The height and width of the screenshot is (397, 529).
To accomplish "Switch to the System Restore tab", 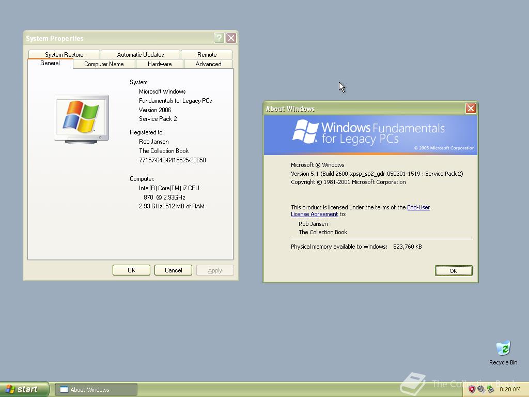I will click(x=64, y=55).
